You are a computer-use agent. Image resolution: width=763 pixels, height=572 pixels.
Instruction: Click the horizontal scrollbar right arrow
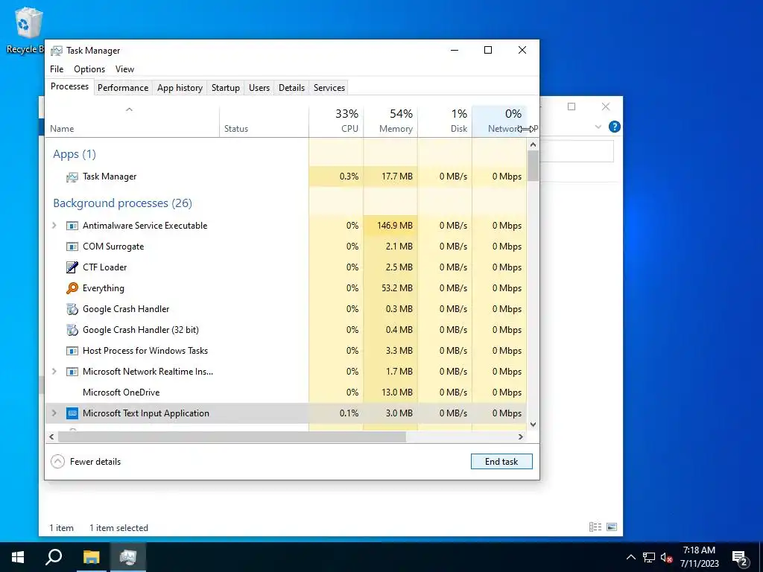(x=521, y=436)
